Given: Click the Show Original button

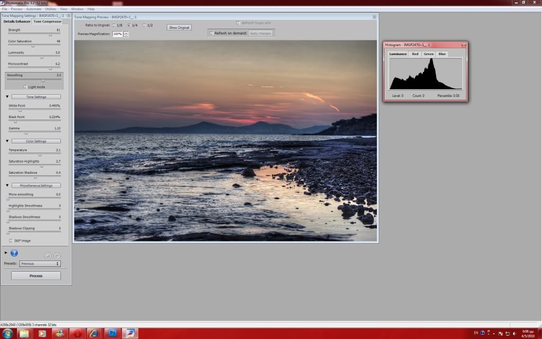Looking at the screenshot, I should [x=179, y=28].
